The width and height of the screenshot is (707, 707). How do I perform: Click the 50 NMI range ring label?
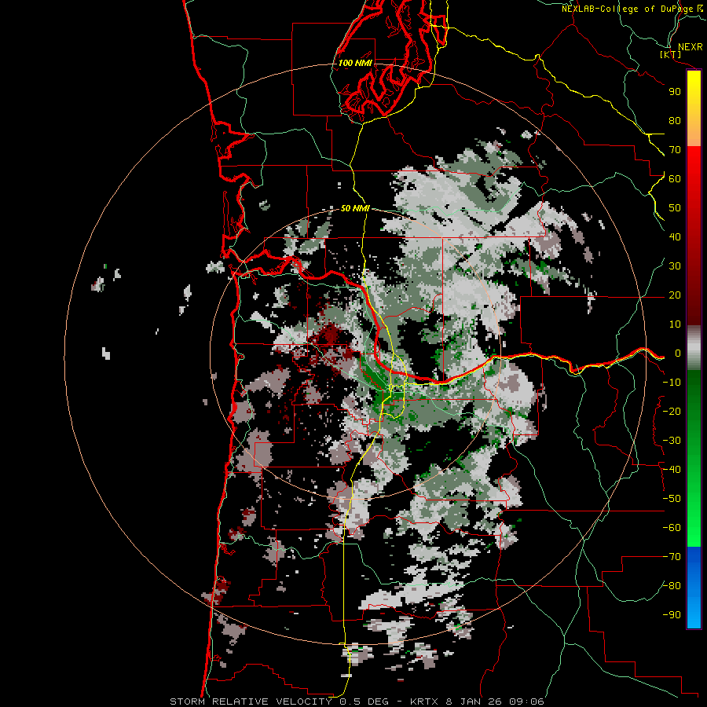click(355, 208)
